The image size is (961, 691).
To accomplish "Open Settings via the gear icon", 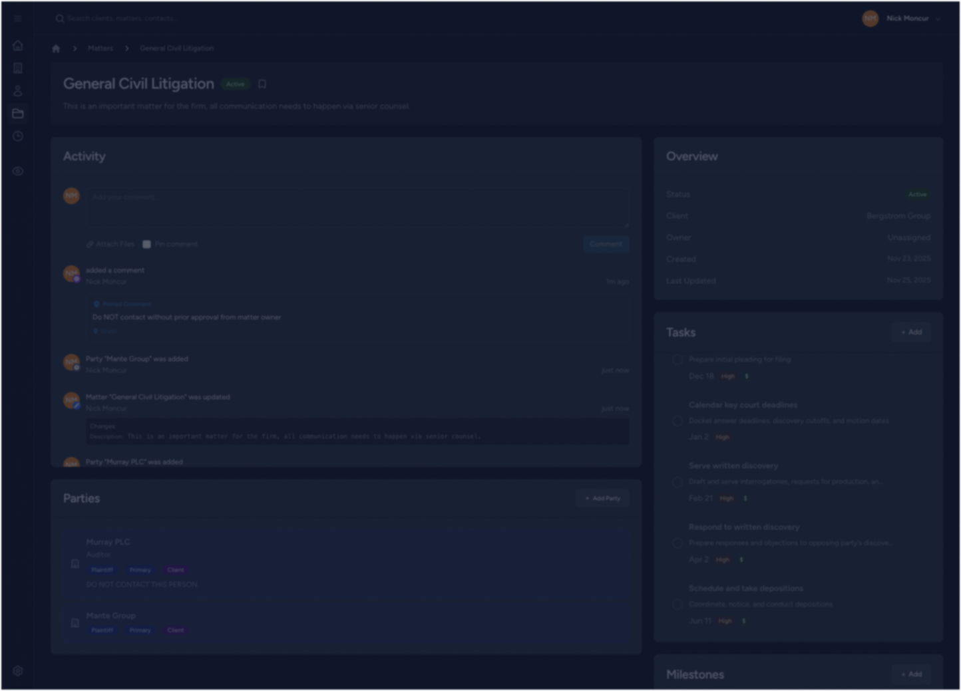I will point(17,670).
